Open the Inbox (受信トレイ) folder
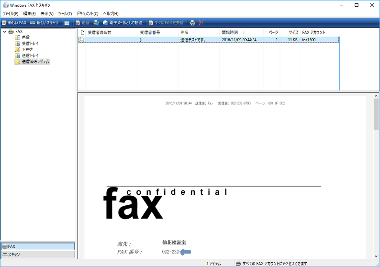Screen dimensions: 380x267 tap(27, 44)
